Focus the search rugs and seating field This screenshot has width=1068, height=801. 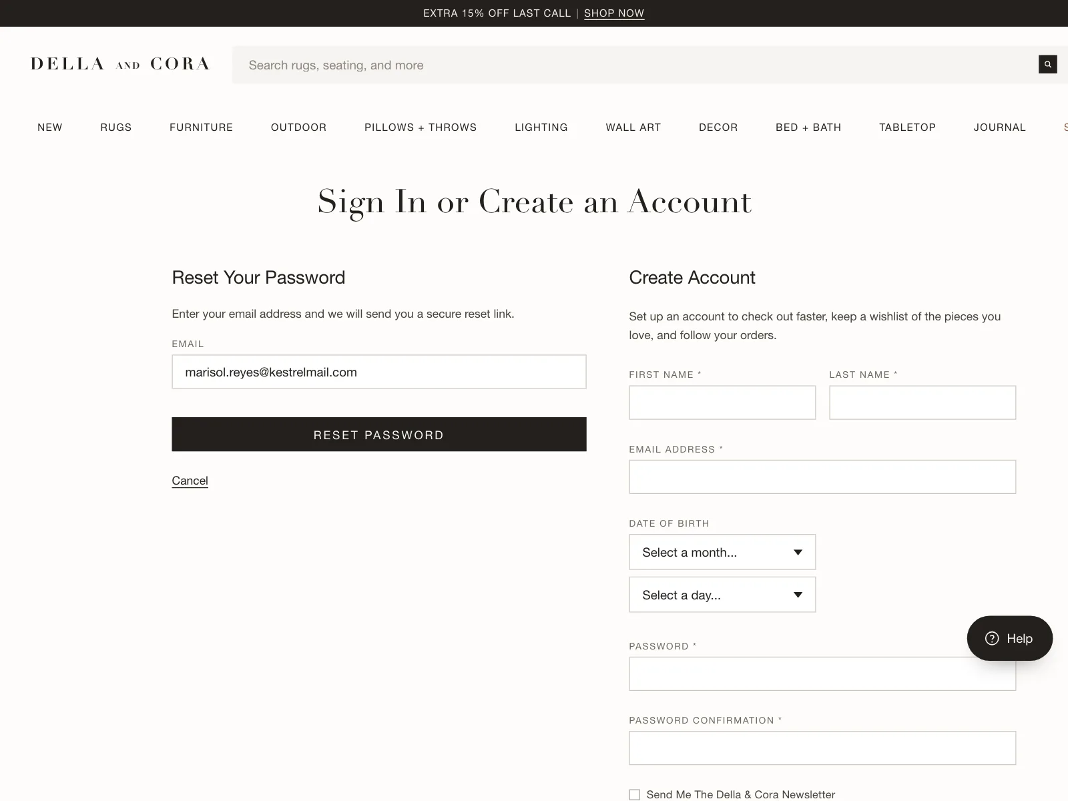click(x=634, y=65)
